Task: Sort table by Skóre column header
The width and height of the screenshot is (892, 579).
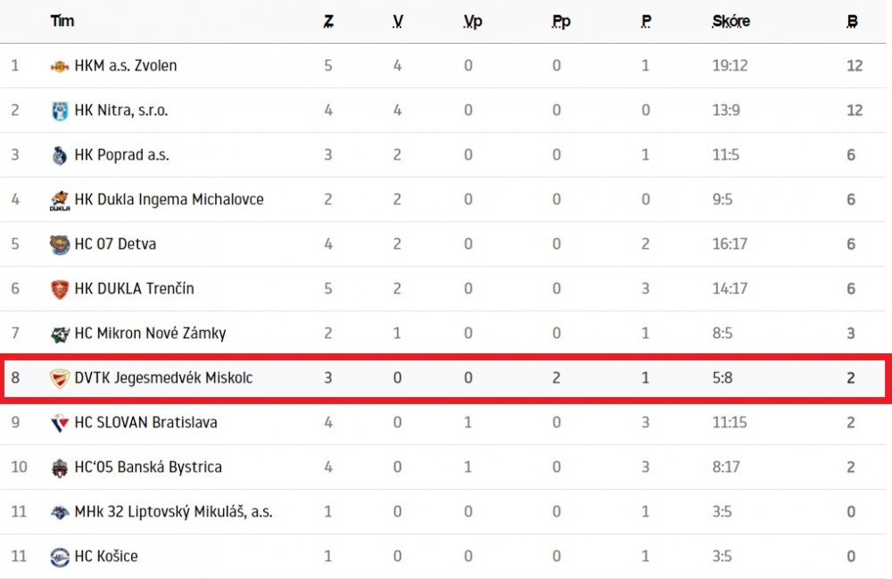Action: [731, 21]
